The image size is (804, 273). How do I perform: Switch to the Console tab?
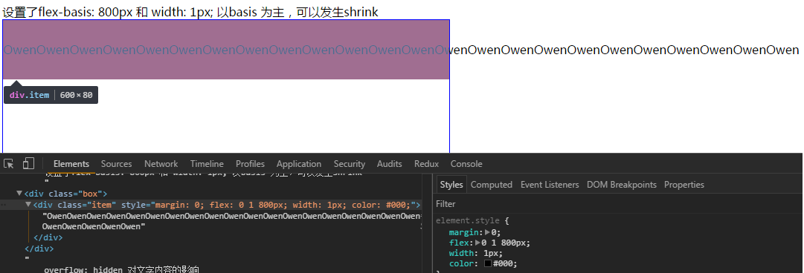click(466, 164)
